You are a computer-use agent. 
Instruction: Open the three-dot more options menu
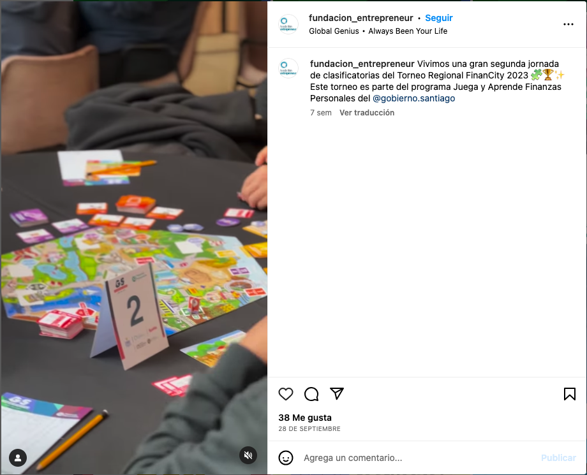(x=568, y=24)
